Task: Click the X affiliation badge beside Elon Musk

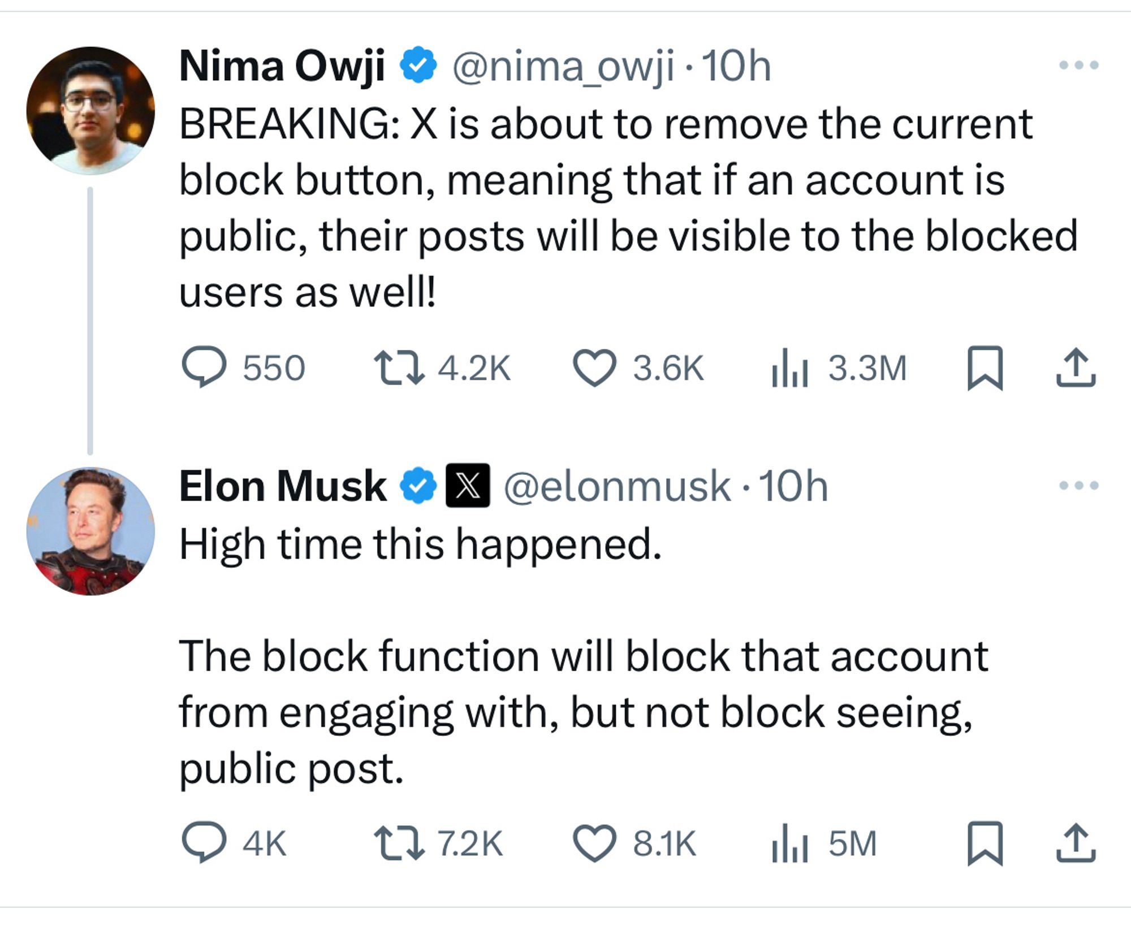Action: coord(468,486)
